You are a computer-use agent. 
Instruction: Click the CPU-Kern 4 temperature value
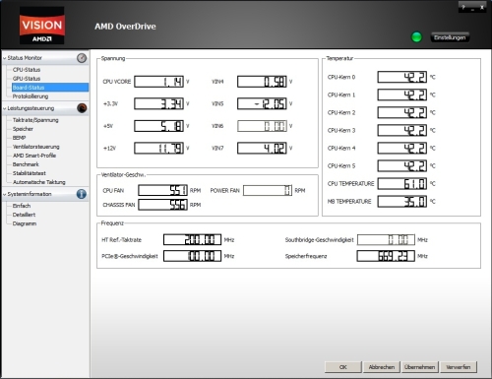(402, 148)
